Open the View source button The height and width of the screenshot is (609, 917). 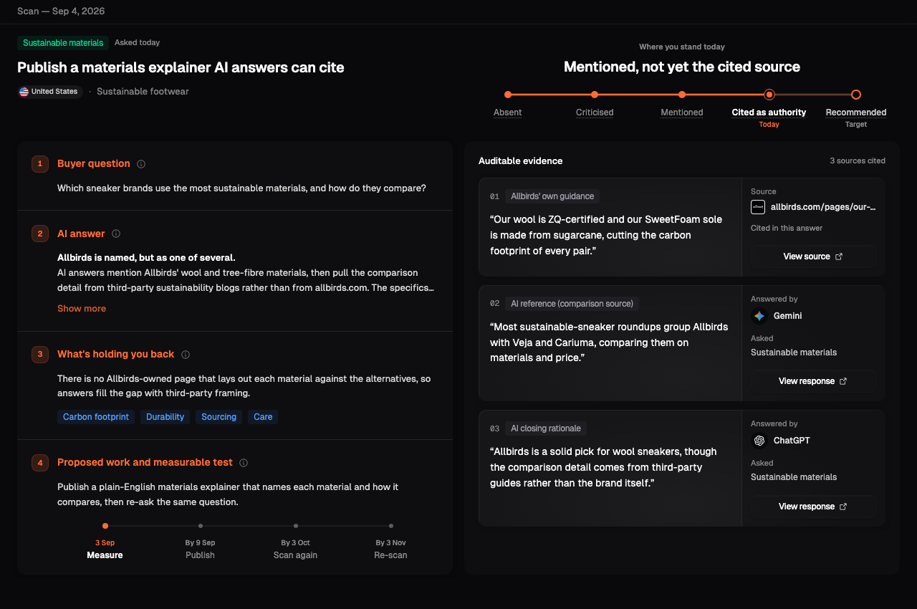click(813, 256)
